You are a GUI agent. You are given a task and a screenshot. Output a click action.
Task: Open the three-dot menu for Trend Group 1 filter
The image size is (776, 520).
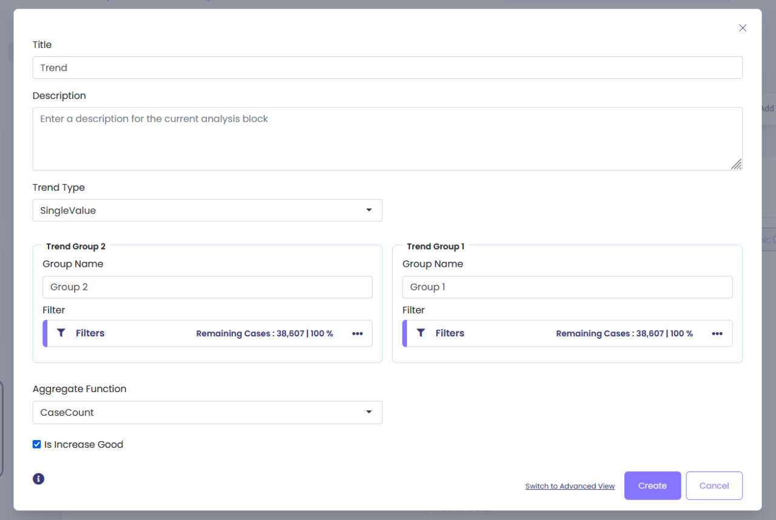pyautogui.click(x=717, y=333)
